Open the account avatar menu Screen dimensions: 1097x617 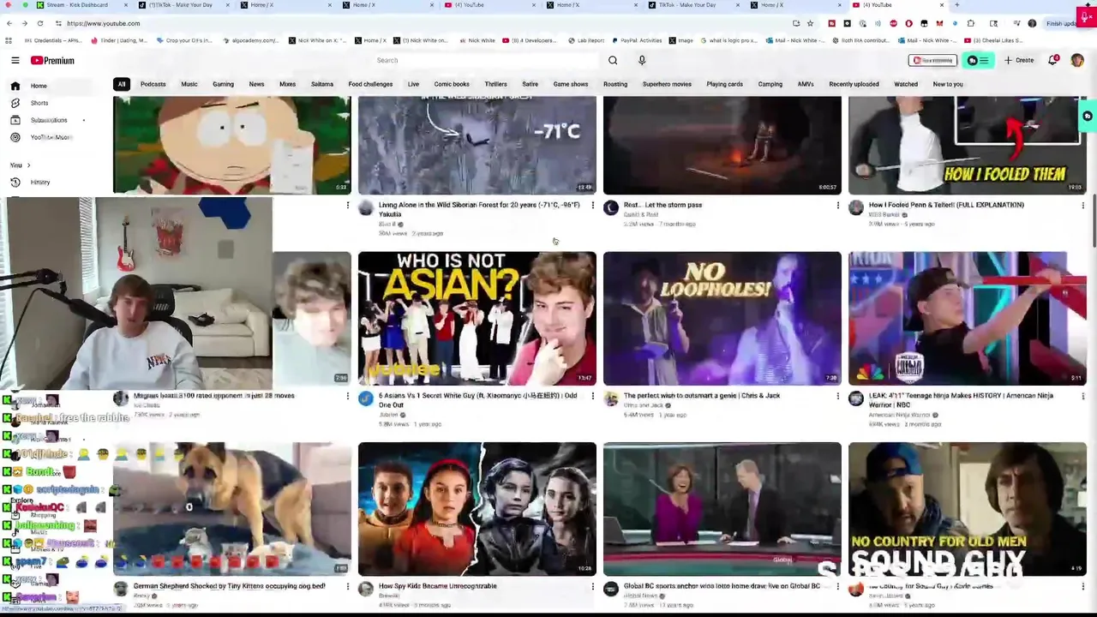click(x=1077, y=60)
